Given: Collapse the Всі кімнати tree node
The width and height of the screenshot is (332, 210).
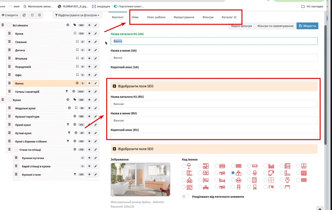Looking at the screenshot, I should click(9, 25).
